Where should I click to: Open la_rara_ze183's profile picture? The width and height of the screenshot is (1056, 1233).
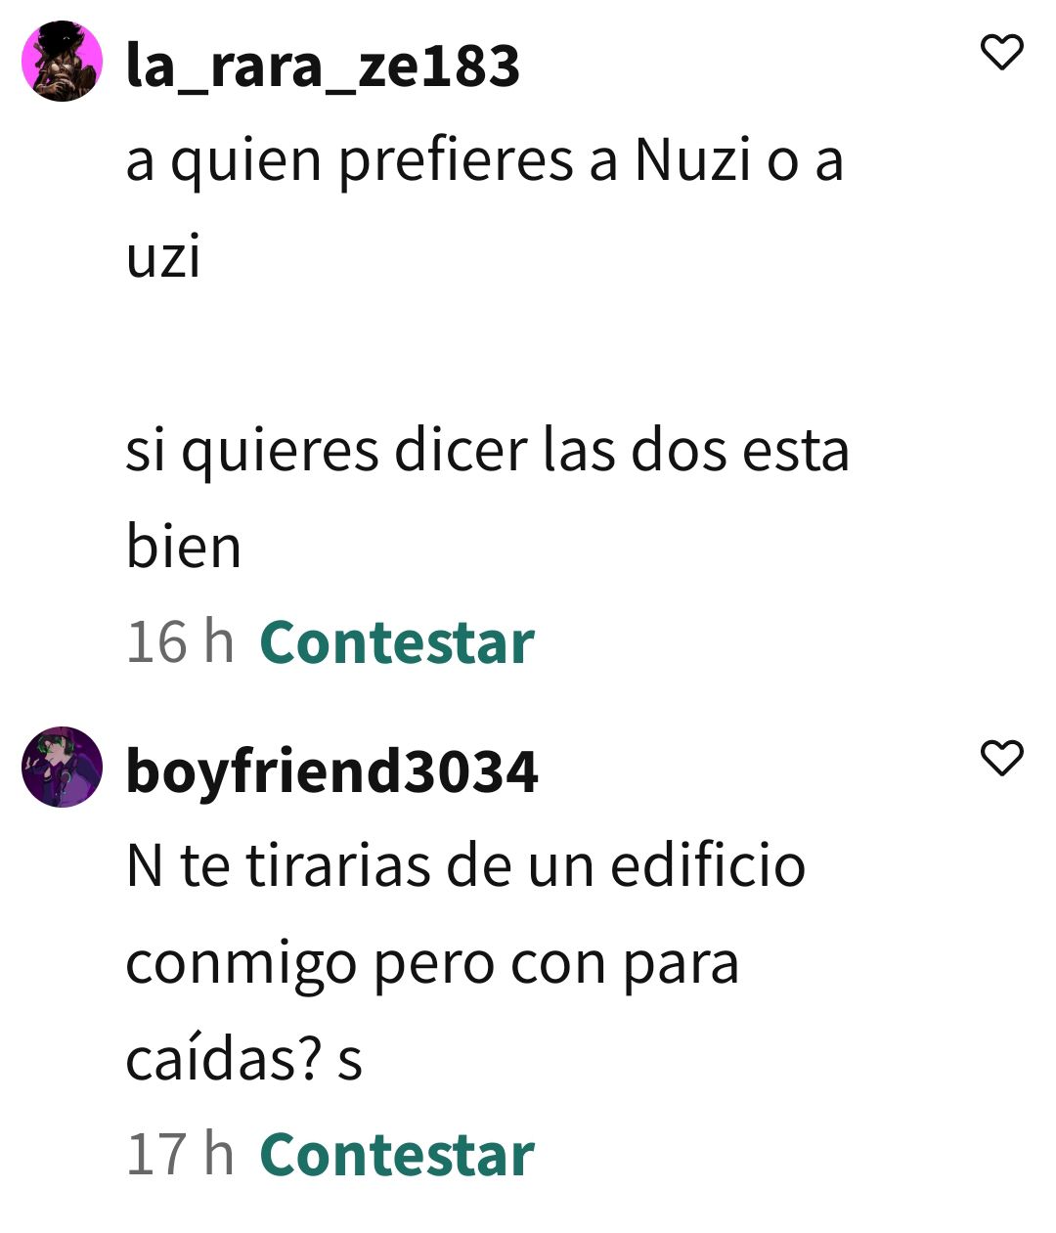click(63, 61)
